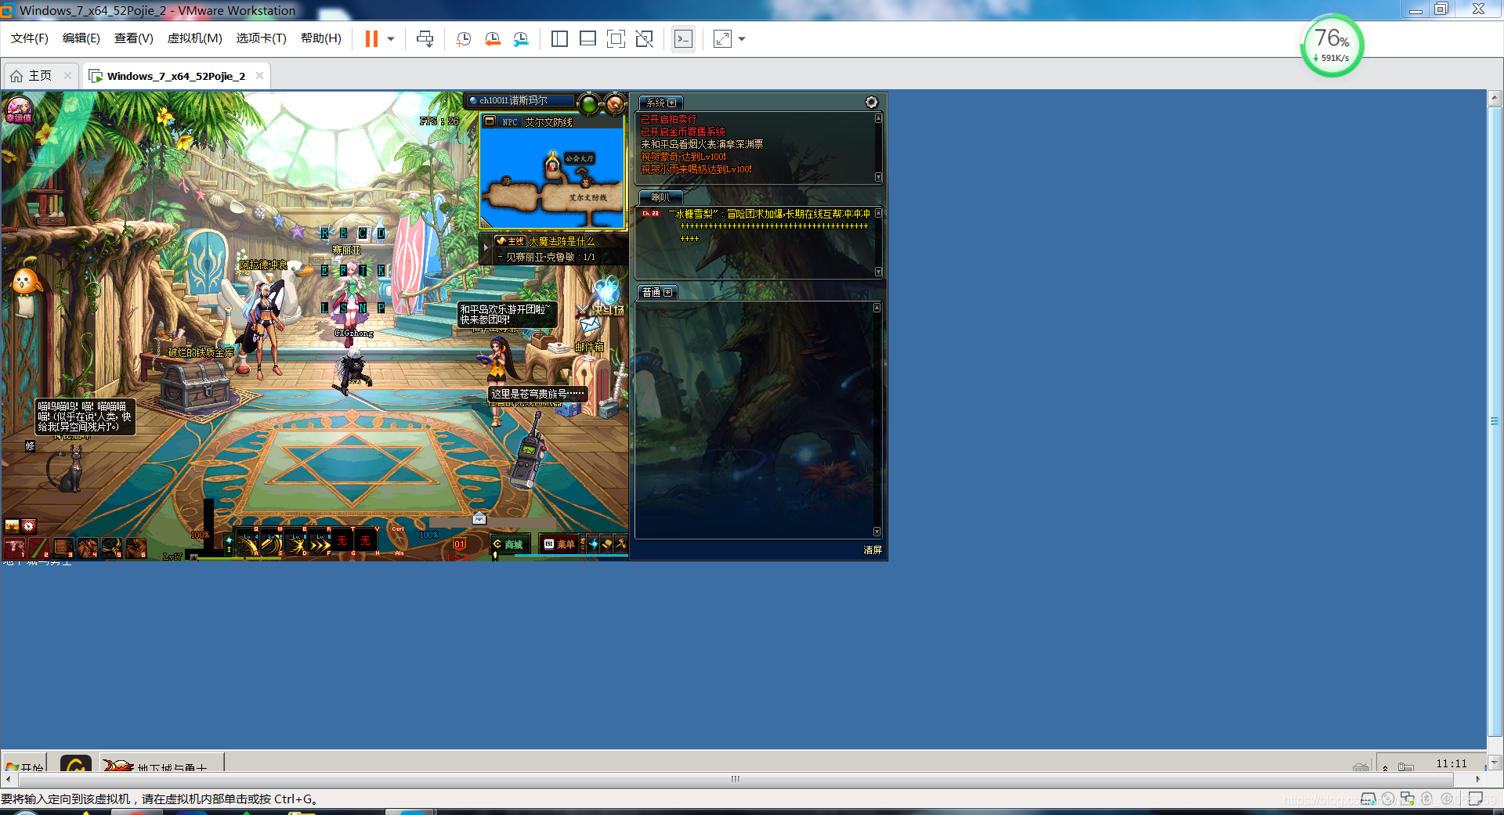Click the skill in hotkey slot A

coord(248,543)
